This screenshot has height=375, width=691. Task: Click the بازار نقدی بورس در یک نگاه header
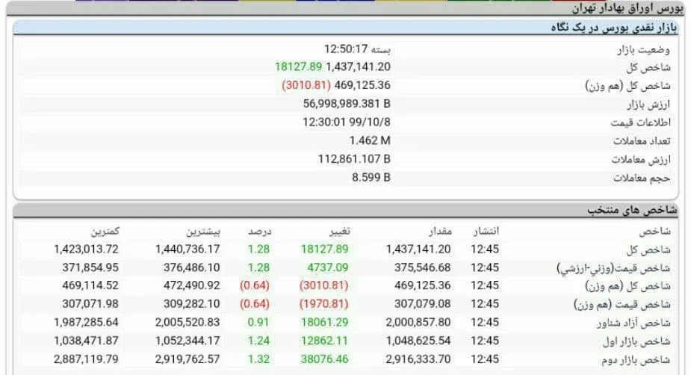[614, 28]
